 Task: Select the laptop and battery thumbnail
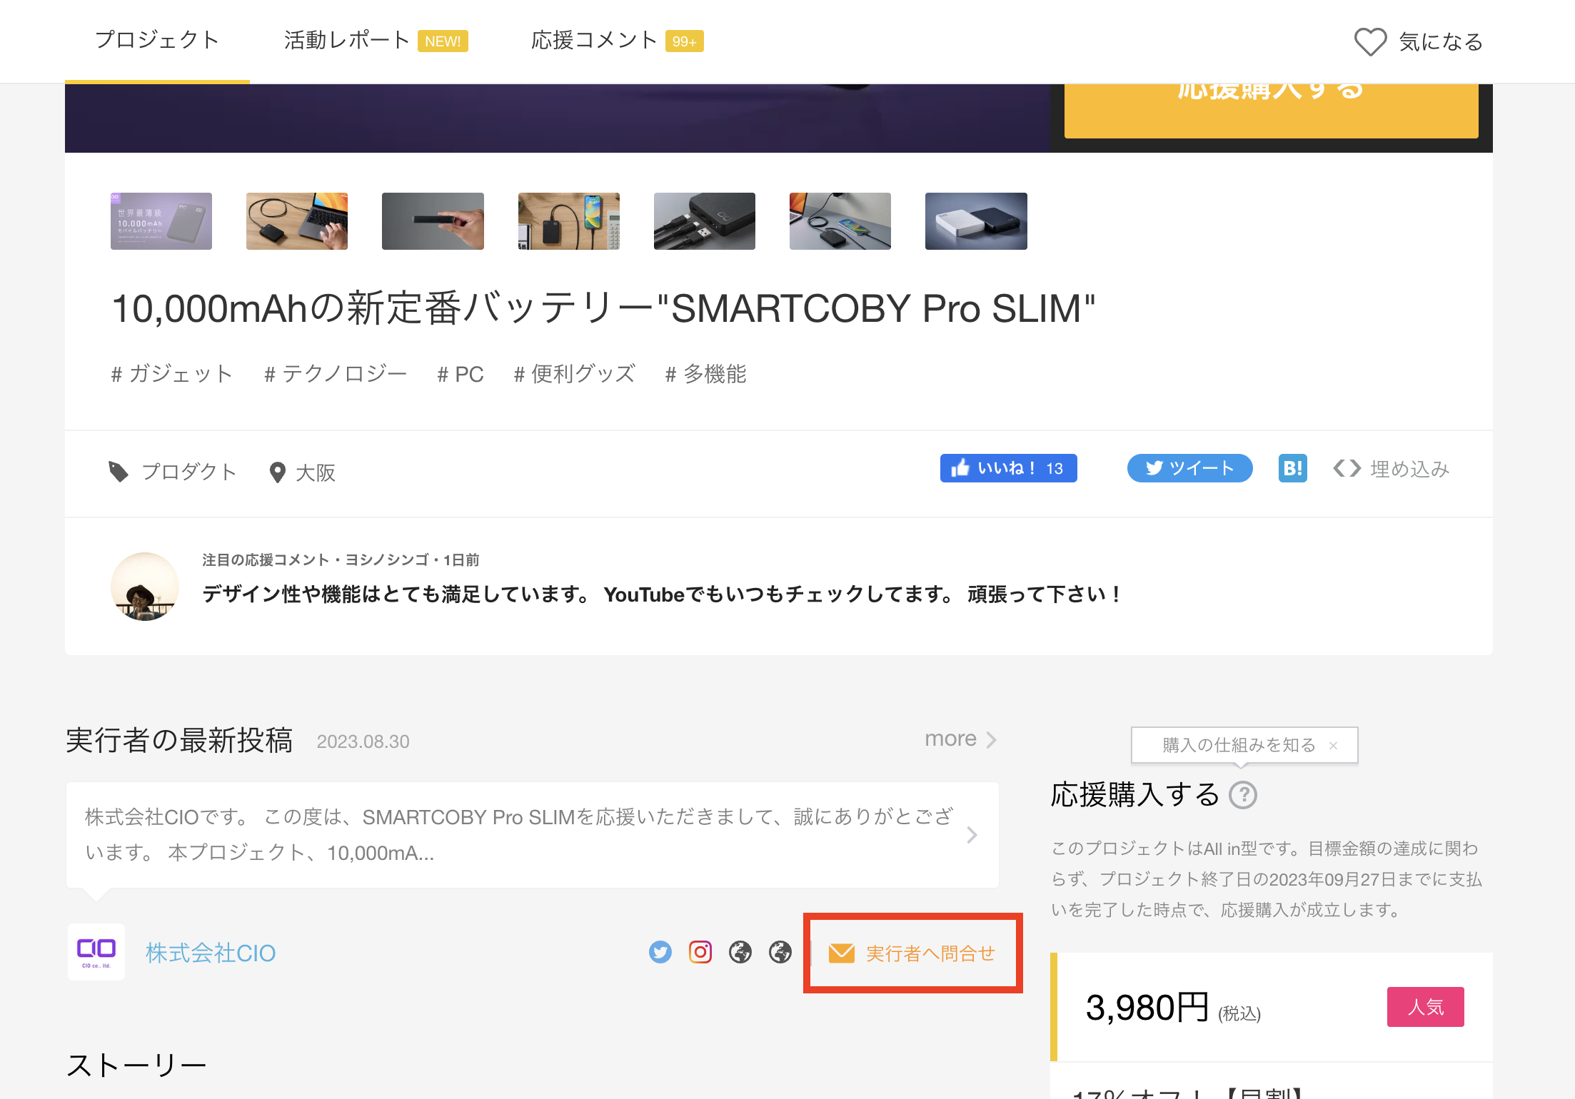(297, 221)
